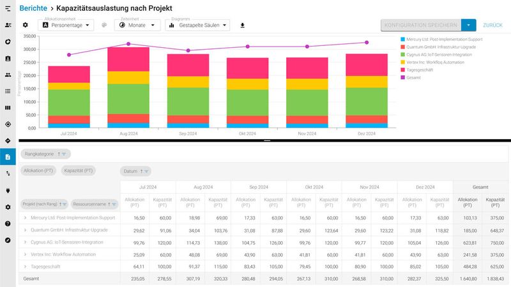Image resolution: width=511 pixels, height=287 pixels.
Task: Click the help question mark sidebar icon
Action: click(x=8, y=223)
